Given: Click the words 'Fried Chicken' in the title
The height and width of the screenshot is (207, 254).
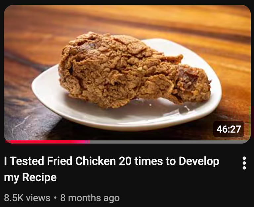Looking at the screenshot, I should point(81,161).
